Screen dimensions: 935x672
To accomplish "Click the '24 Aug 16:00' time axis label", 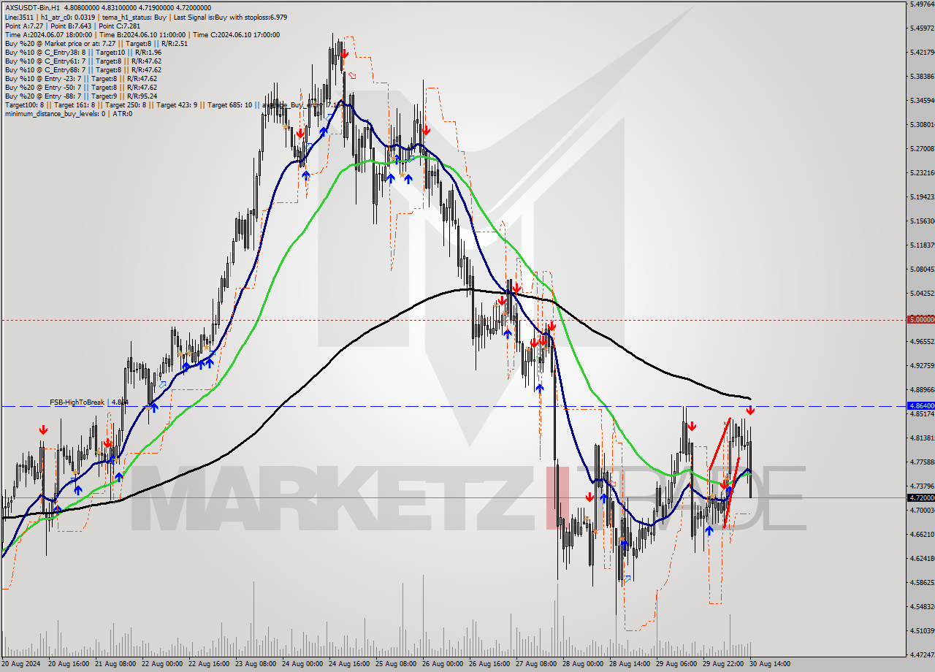I will coord(349,664).
